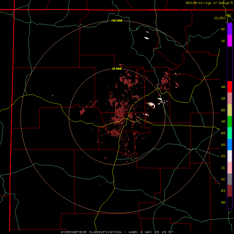The height and width of the screenshot is (234, 234).
Task: Select the blue WS legend swatch
Action: [x=230, y=145]
